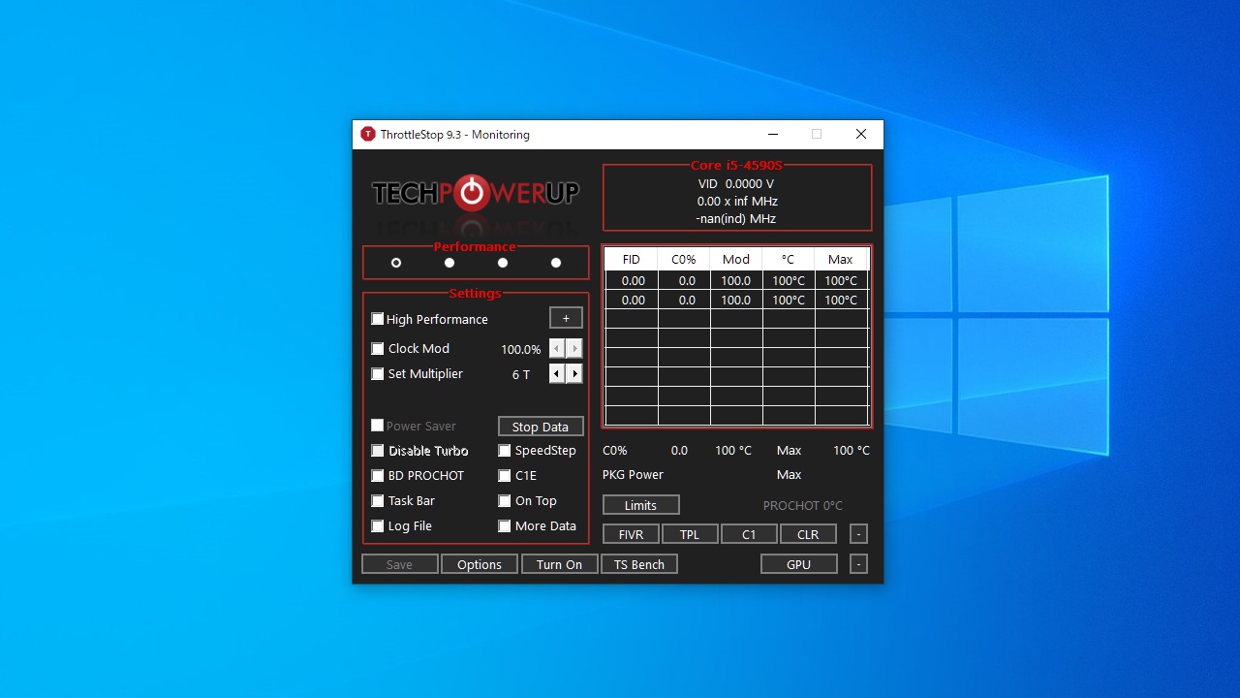Viewport: 1240px width, 698px height.
Task: Click the Max column header
Action: (x=841, y=259)
